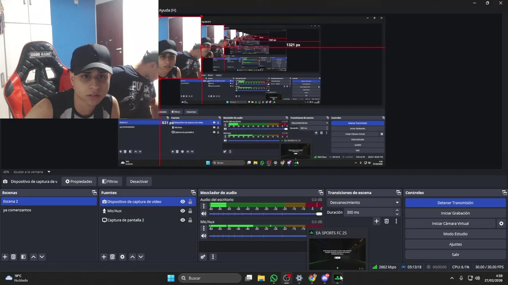The height and width of the screenshot is (285, 508).
Task: Open Audio del escritorio options three-dot menu
Action: pos(204,206)
